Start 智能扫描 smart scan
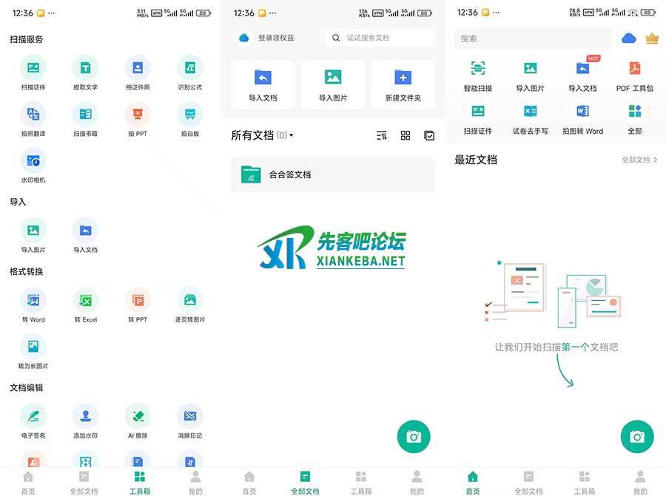Image resolution: width=666 pixels, height=496 pixels. (477, 73)
